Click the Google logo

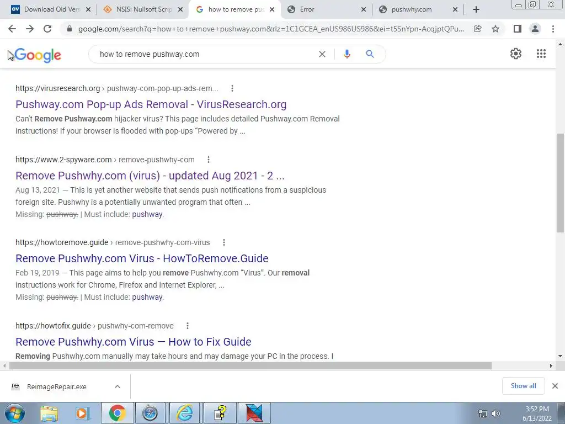tap(38, 55)
